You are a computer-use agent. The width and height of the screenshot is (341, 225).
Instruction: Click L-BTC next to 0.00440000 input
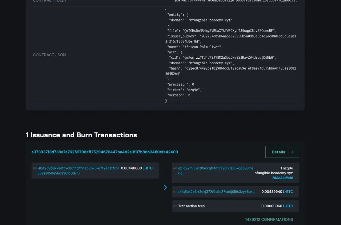(148, 168)
